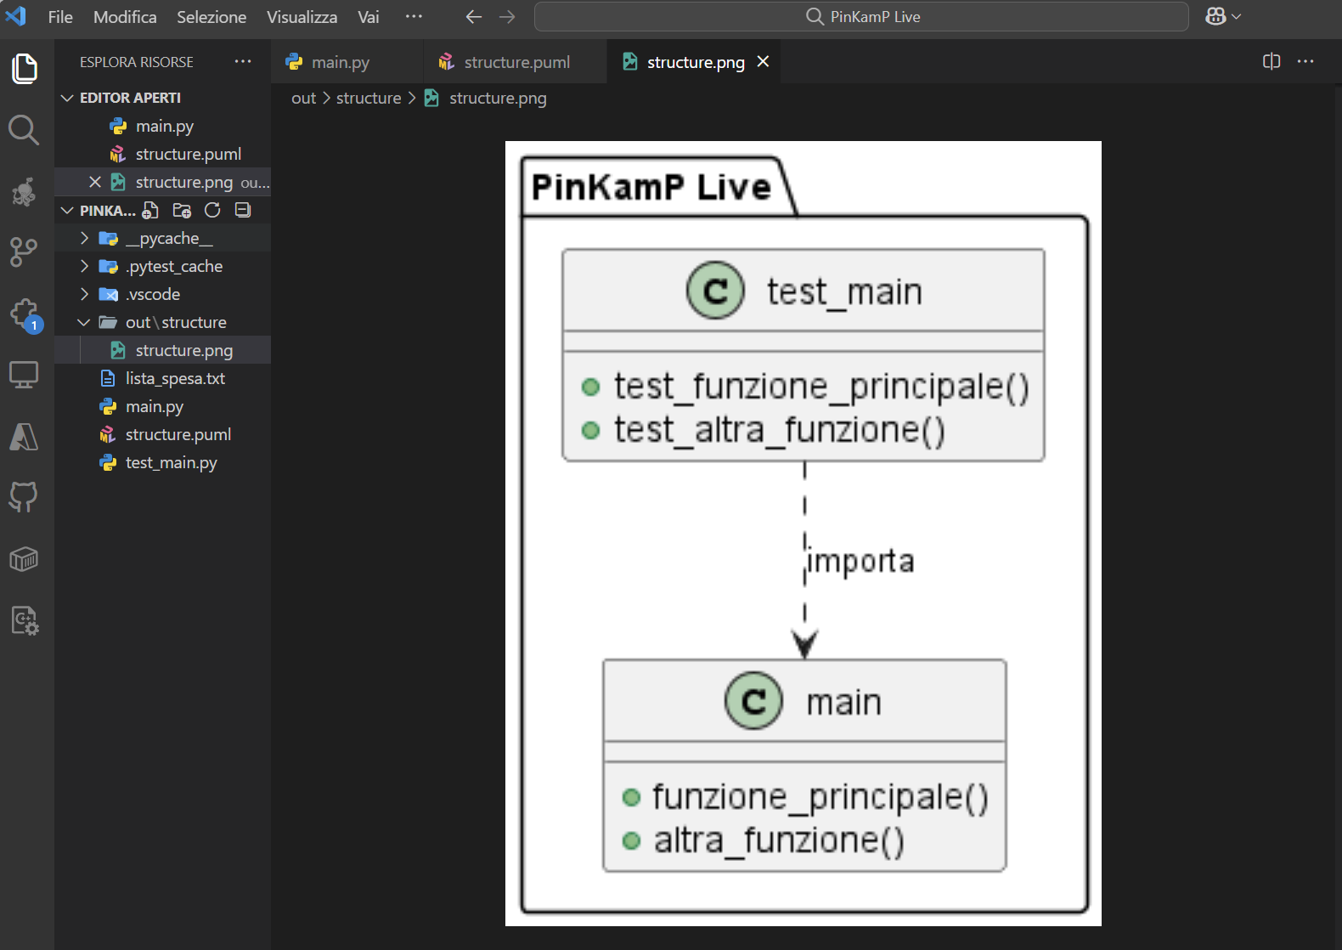The height and width of the screenshot is (950, 1342).
Task: Split the editor to the right
Action: [1272, 61]
